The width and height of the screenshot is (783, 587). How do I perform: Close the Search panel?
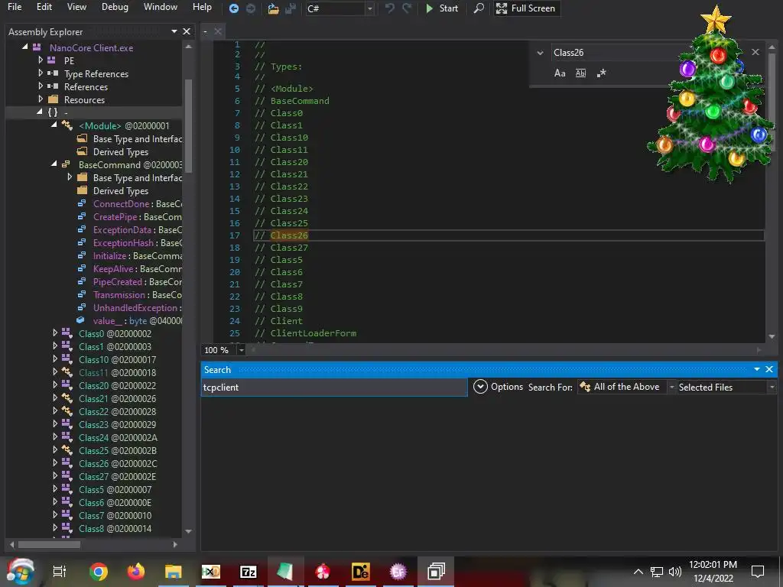tap(769, 369)
